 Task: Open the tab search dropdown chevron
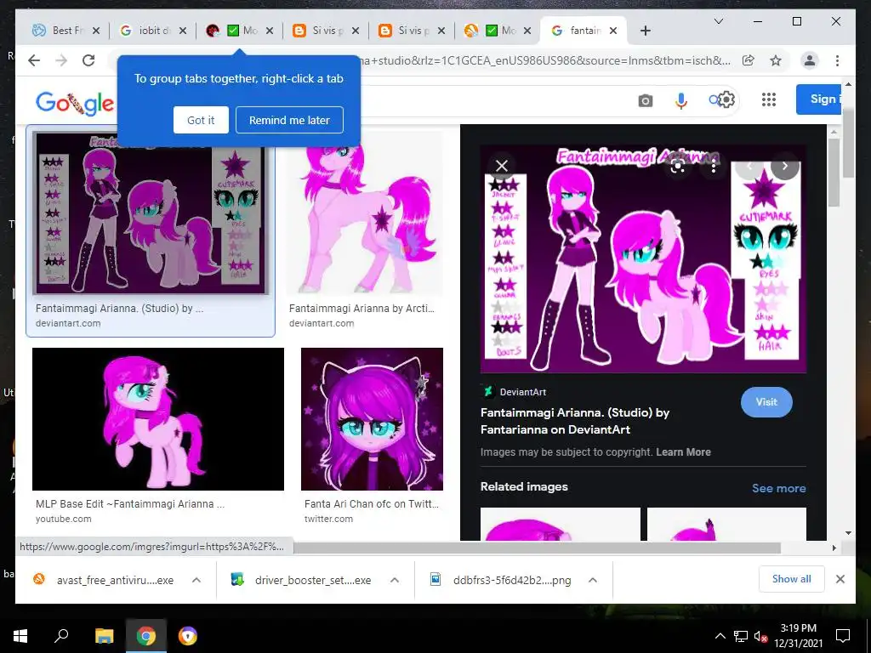pyautogui.click(x=718, y=21)
